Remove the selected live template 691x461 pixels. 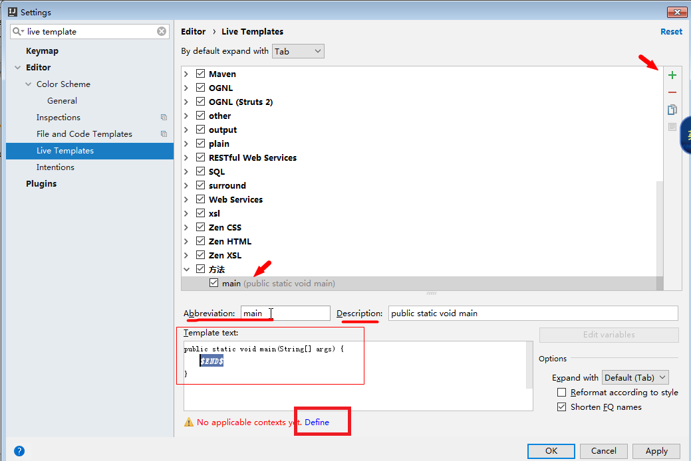[672, 92]
